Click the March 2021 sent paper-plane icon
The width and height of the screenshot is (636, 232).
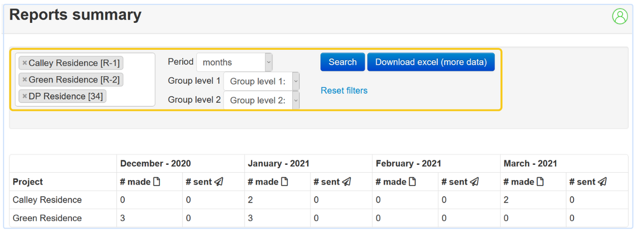[602, 182]
